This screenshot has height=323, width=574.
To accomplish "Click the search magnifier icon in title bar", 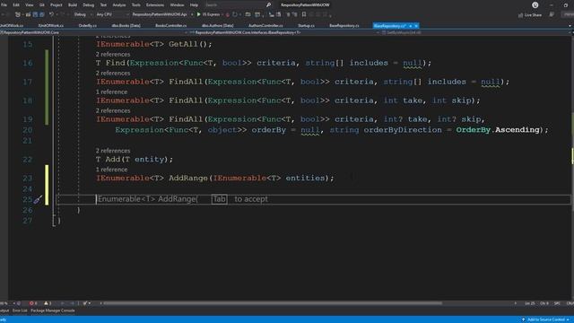I will [x=268, y=4].
